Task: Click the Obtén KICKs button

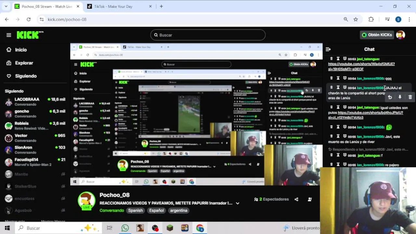Action: pos(376,35)
